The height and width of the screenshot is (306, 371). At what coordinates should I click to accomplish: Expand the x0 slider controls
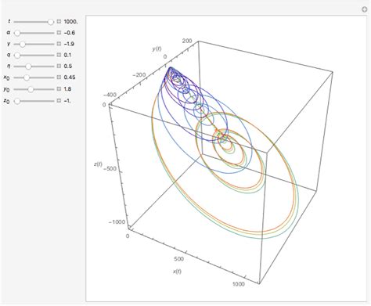59,77
